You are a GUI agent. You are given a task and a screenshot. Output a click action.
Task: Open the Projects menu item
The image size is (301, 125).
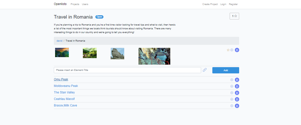(x=75, y=4)
